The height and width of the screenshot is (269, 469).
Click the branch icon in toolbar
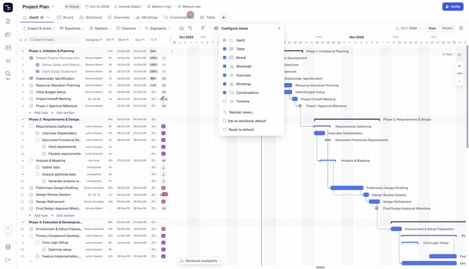coord(203,29)
